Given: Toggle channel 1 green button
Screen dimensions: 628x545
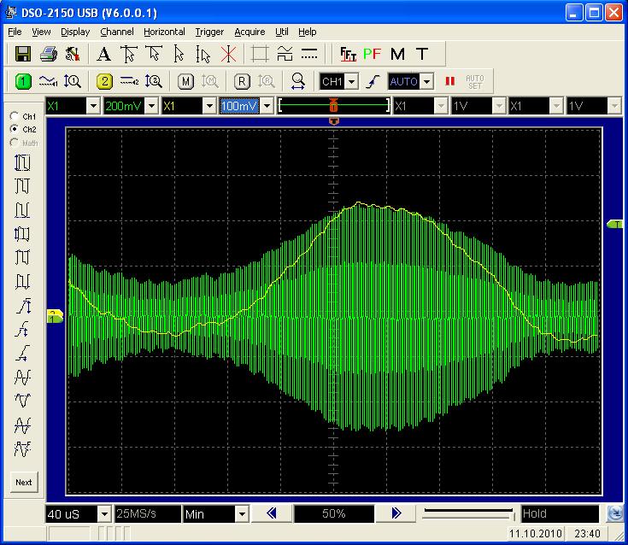Looking at the screenshot, I should (x=23, y=81).
